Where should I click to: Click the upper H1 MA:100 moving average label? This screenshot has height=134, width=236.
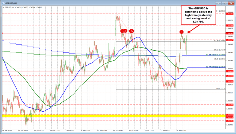coord(216,55)
